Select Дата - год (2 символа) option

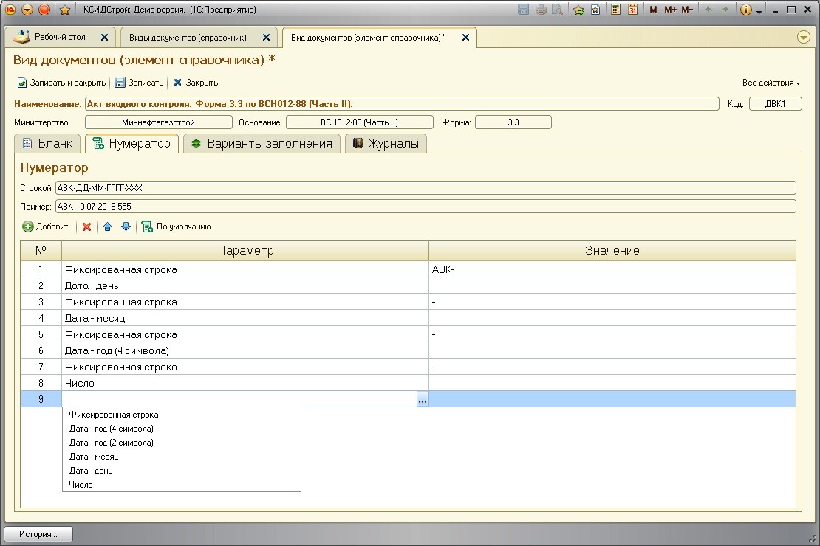(111, 443)
